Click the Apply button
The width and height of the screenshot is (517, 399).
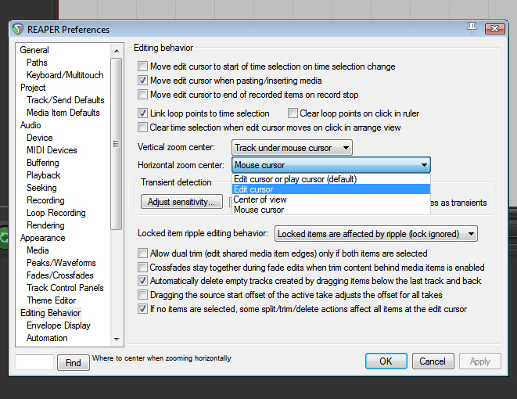point(480,361)
